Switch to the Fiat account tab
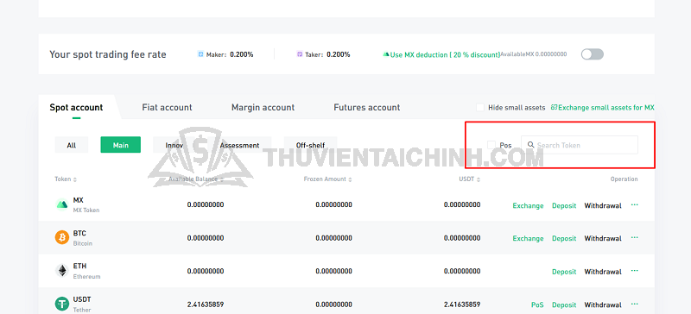The height and width of the screenshot is (314, 691). pyautogui.click(x=167, y=107)
